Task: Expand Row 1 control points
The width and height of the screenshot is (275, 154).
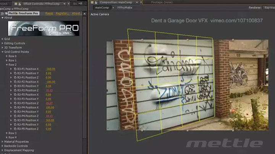Action: point(6,60)
